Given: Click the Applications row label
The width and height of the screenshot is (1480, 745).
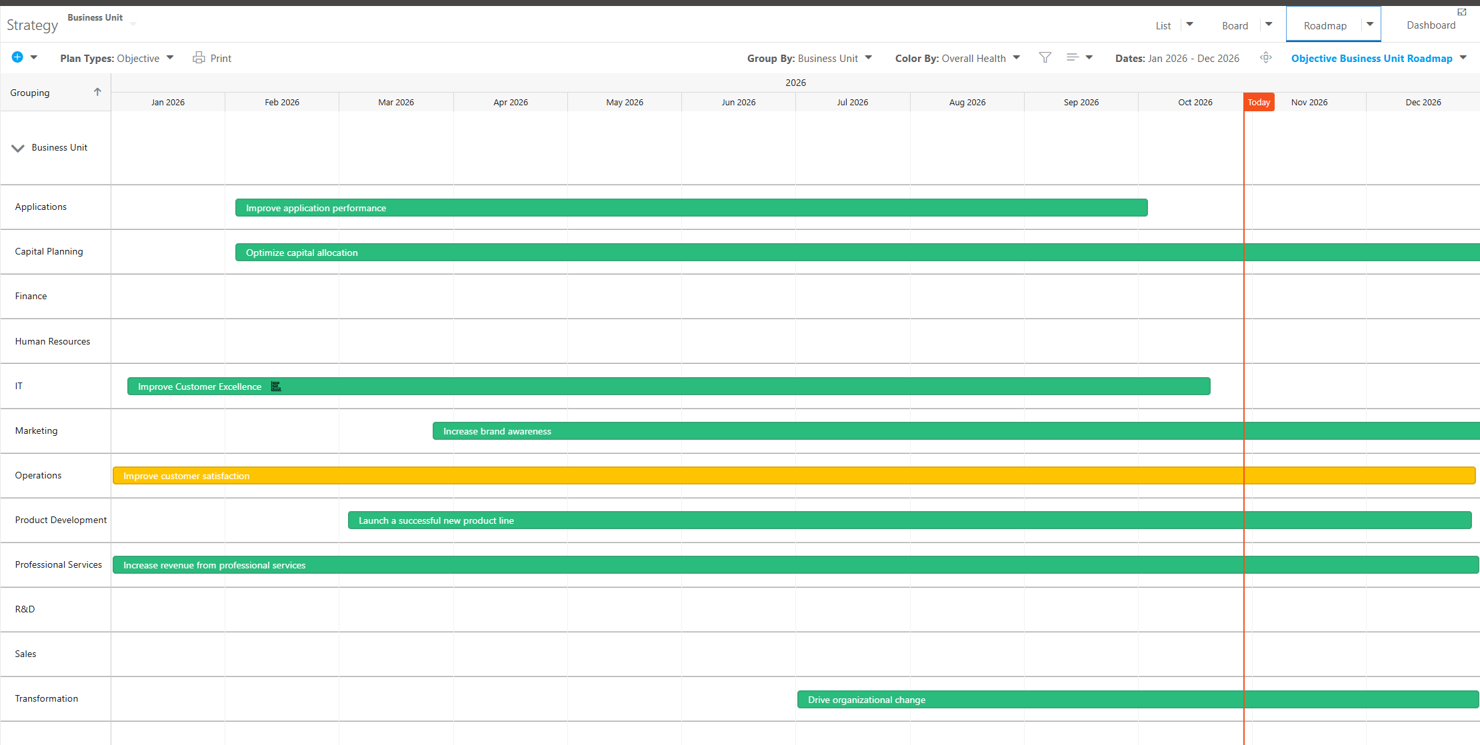Looking at the screenshot, I should click(41, 207).
